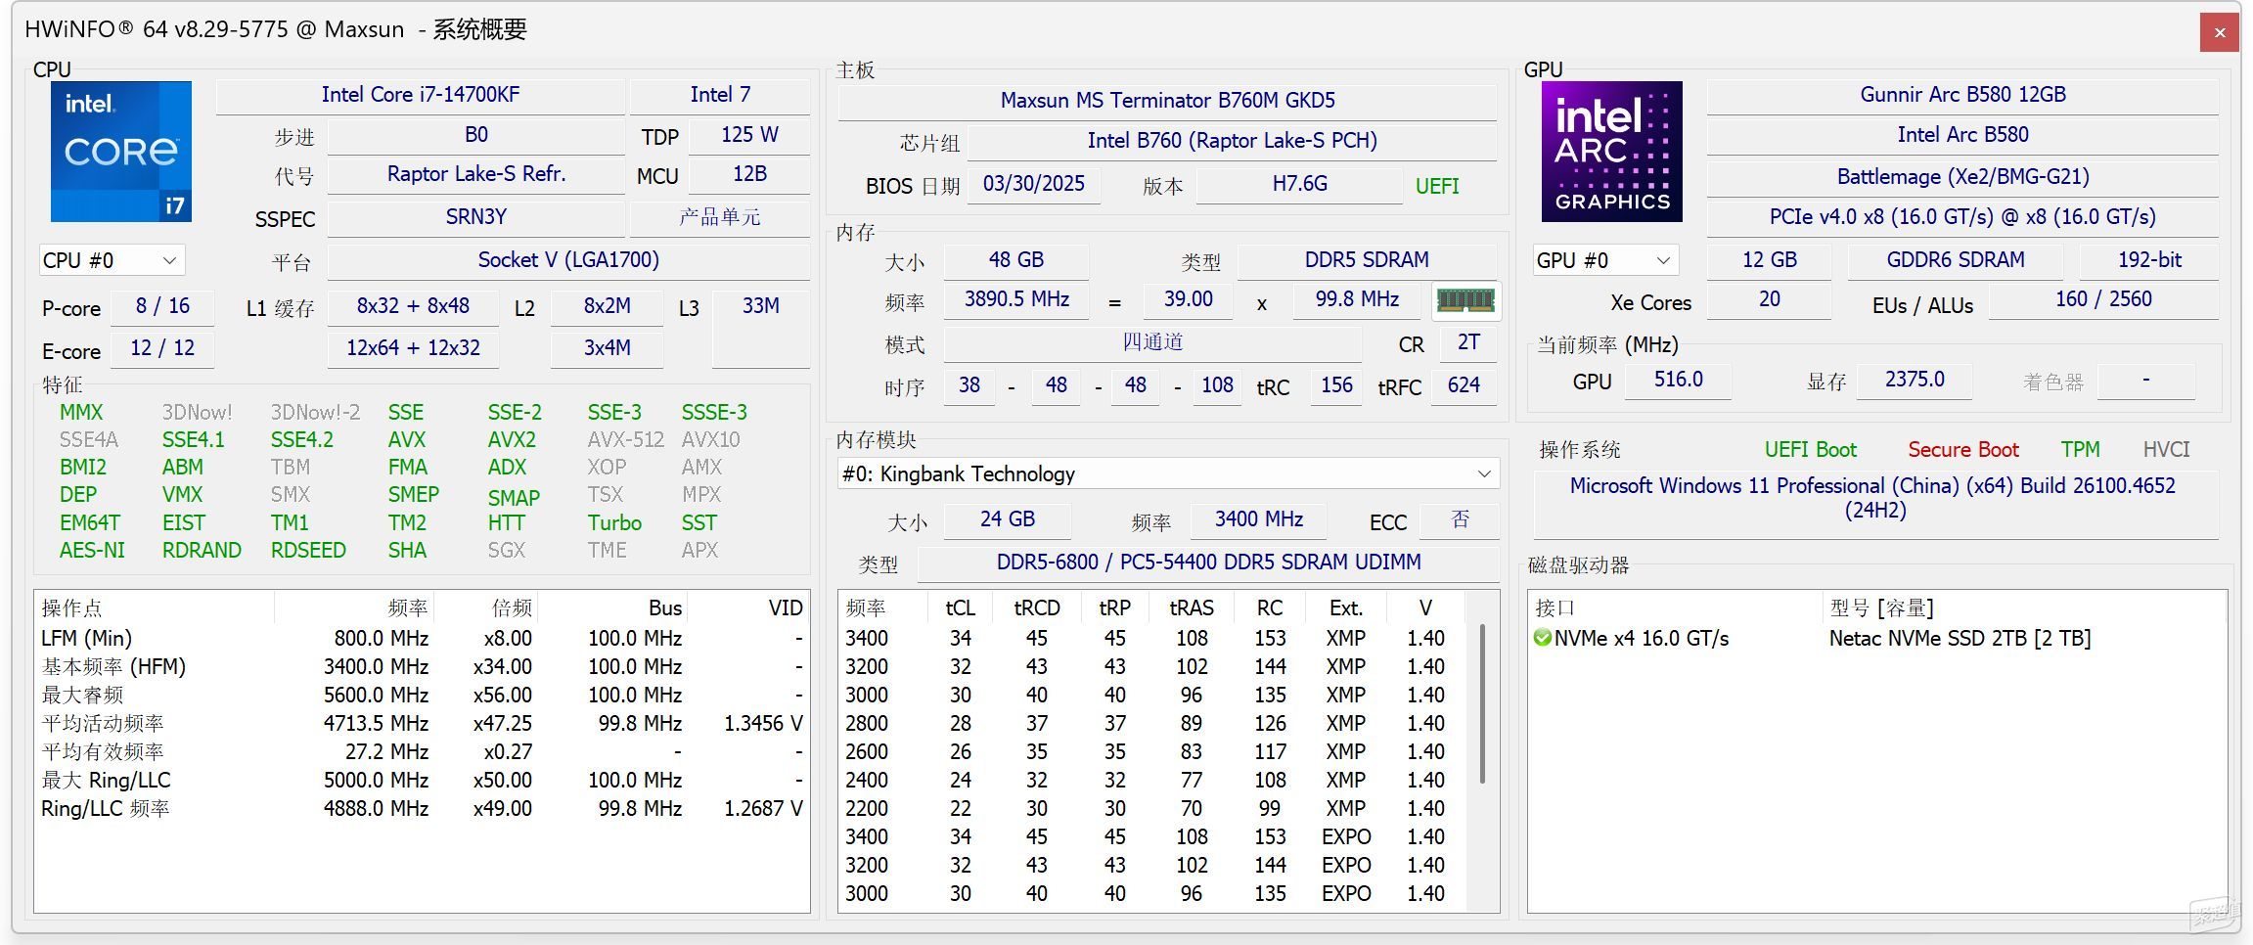This screenshot has width=2253, height=945.
Task: Click the 最大睿频 operating point row
Action: click(422, 696)
